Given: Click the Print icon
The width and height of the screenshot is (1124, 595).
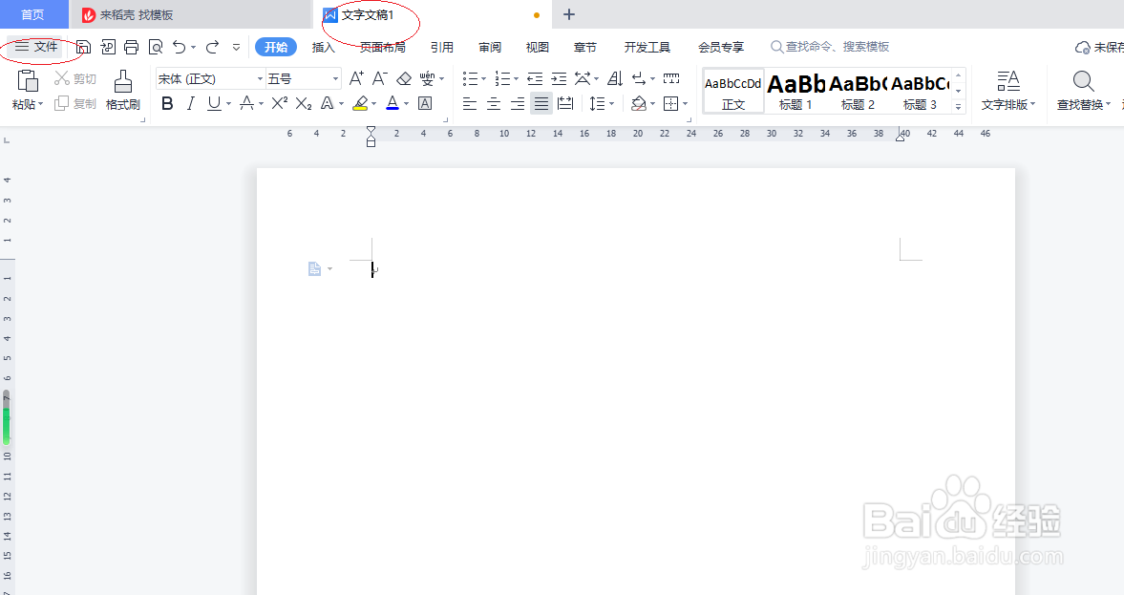Looking at the screenshot, I should coord(131,46).
